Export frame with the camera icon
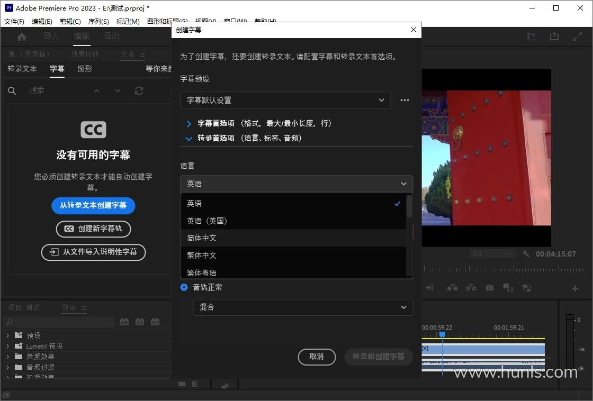 coord(490,288)
